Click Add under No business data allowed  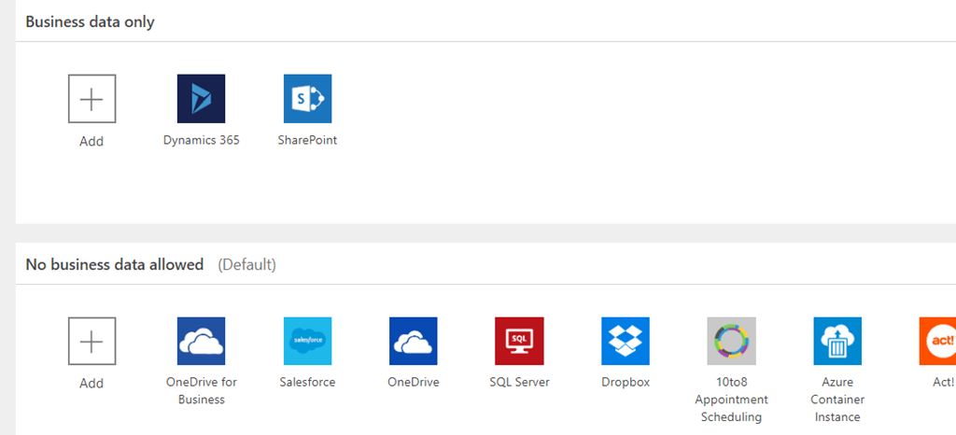tap(91, 341)
